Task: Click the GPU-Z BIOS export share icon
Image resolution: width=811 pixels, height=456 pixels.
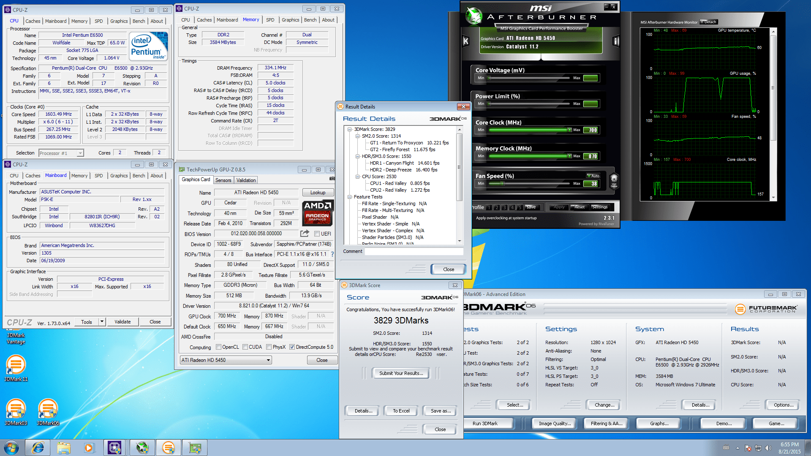Action: point(305,233)
